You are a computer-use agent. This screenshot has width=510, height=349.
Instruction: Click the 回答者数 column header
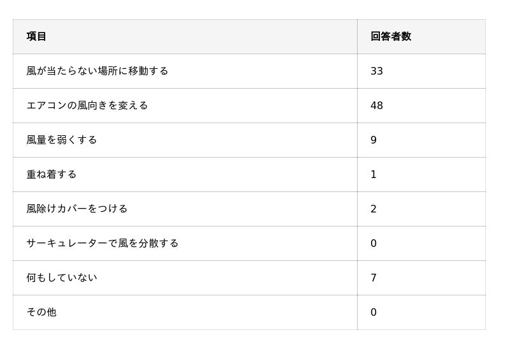[x=390, y=36]
